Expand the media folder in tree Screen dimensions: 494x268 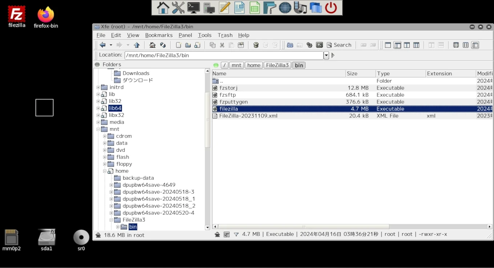pyautogui.click(x=98, y=122)
